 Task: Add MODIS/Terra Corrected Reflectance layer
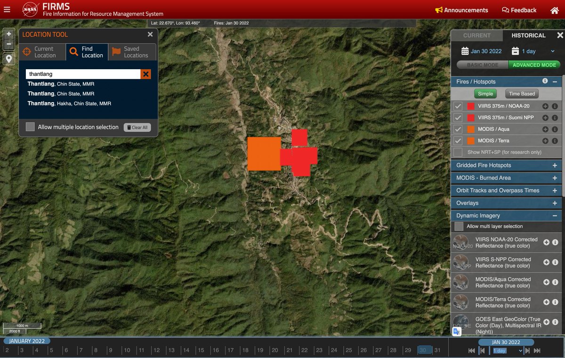pos(547,302)
